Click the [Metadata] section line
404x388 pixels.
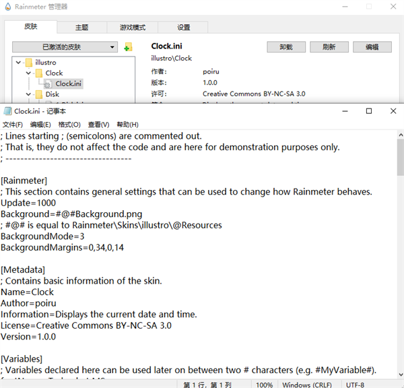click(23, 270)
